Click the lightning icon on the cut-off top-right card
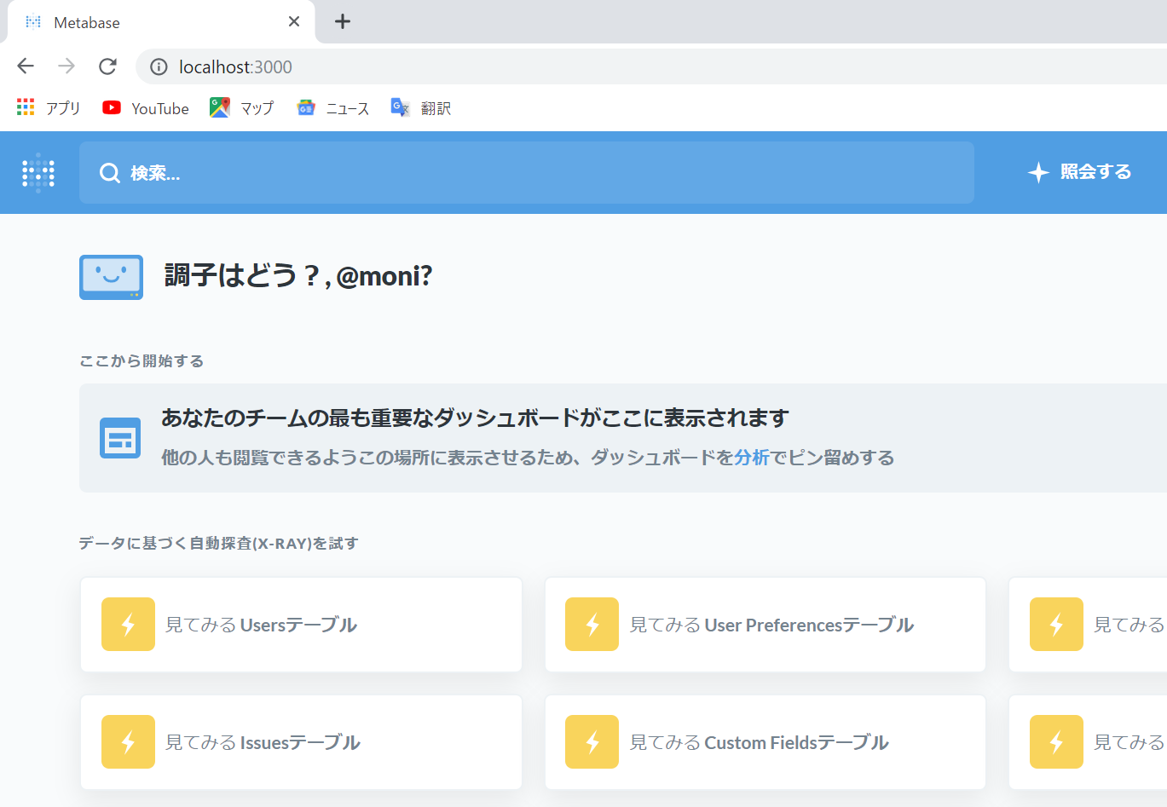This screenshot has width=1167, height=807. [1056, 625]
